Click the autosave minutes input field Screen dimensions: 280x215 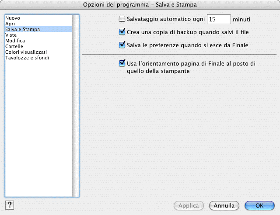(x=219, y=19)
